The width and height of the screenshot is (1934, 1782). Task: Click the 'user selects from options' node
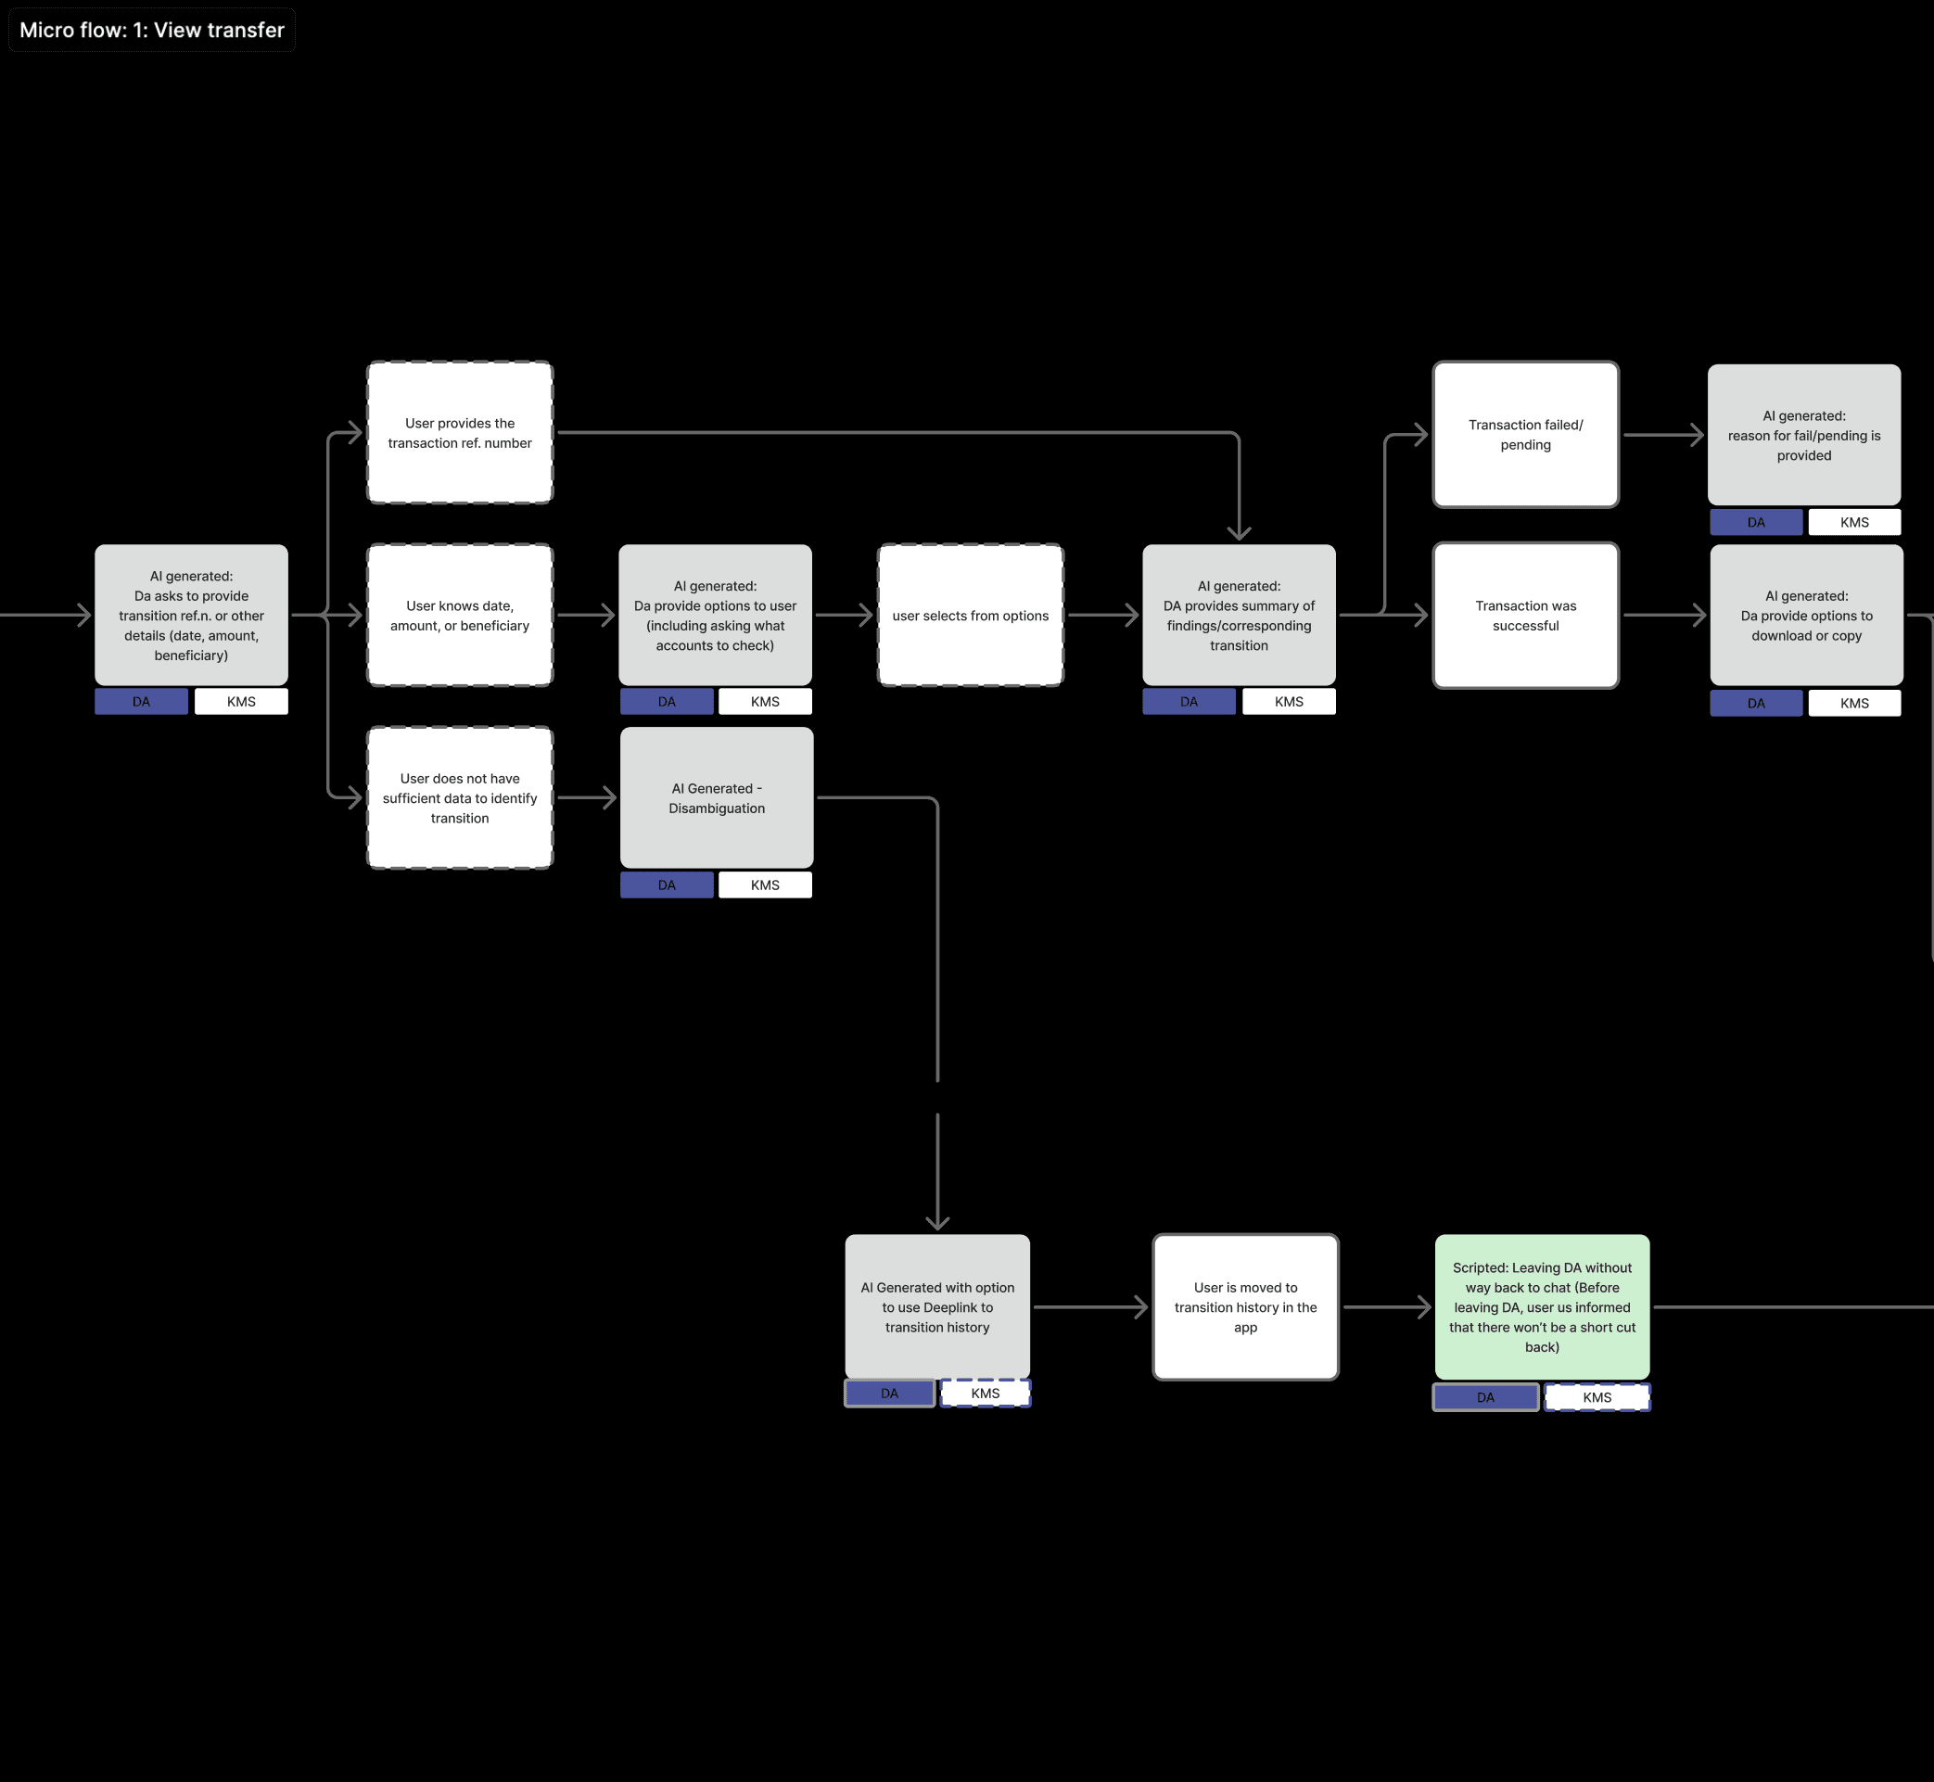(970, 616)
